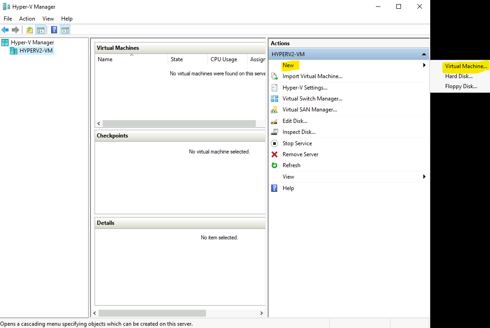Minimize the Hyper-V Manager window

coord(378,6)
